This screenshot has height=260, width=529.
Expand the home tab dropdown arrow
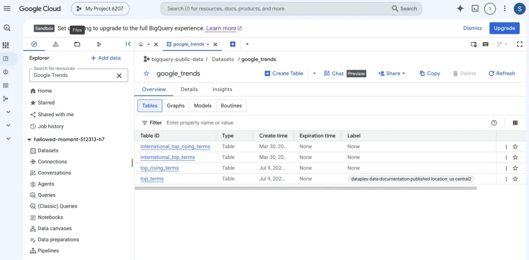[x=149, y=44]
